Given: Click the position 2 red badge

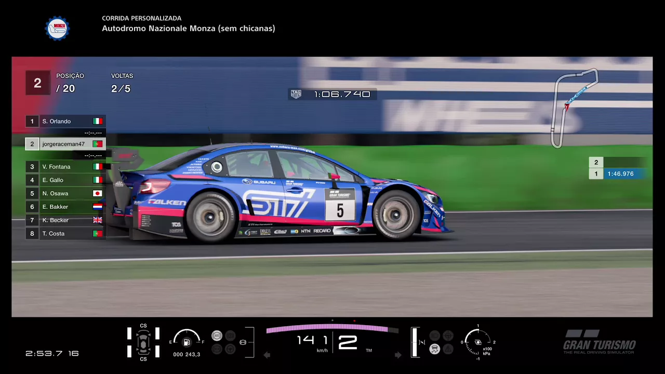Looking at the screenshot, I should click(37, 83).
